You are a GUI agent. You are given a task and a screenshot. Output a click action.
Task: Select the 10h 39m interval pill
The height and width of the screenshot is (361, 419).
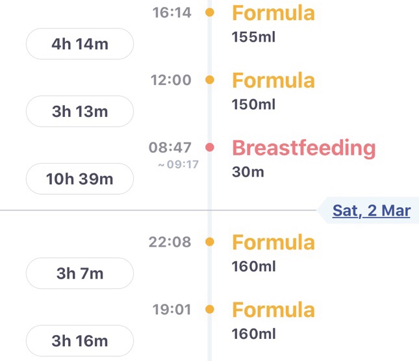point(79,179)
